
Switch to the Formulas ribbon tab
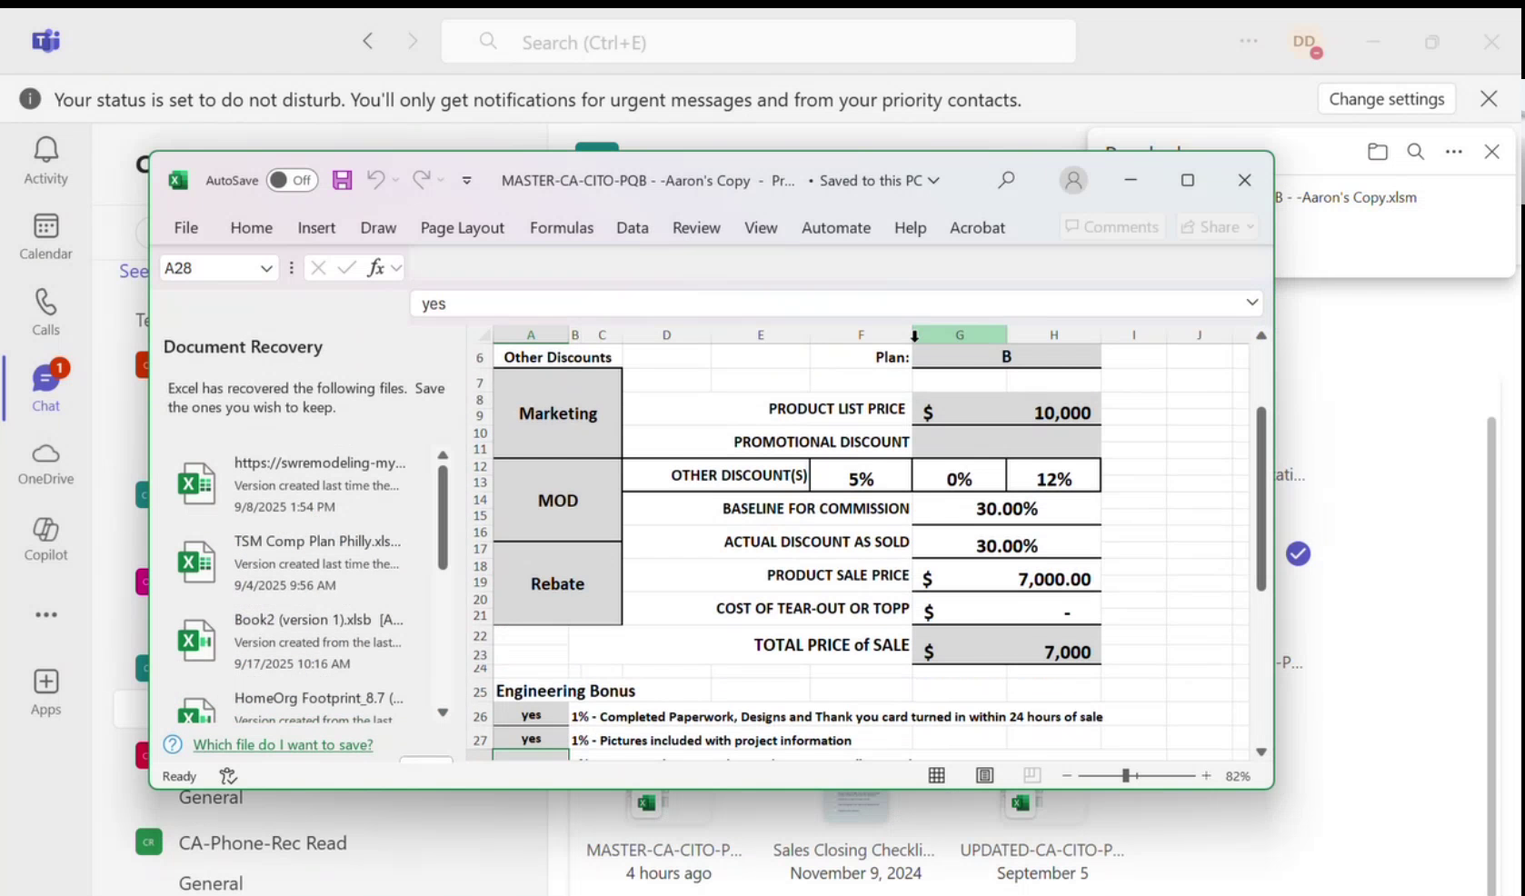pyautogui.click(x=561, y=227)
